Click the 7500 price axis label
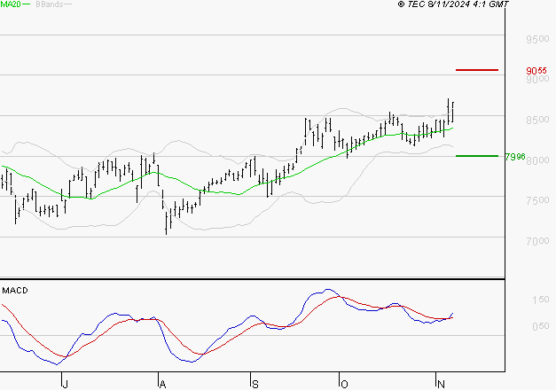Image resolution: width=556 pixels, height=390 pixels. (537, 200)
